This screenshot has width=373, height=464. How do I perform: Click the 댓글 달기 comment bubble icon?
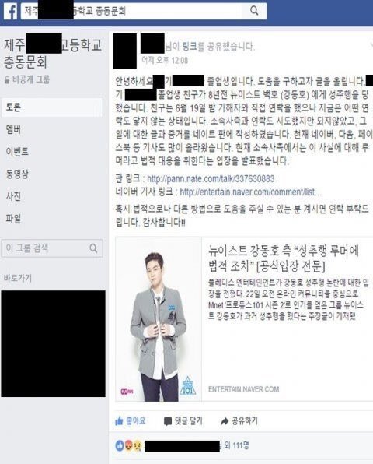click(168, 421)
